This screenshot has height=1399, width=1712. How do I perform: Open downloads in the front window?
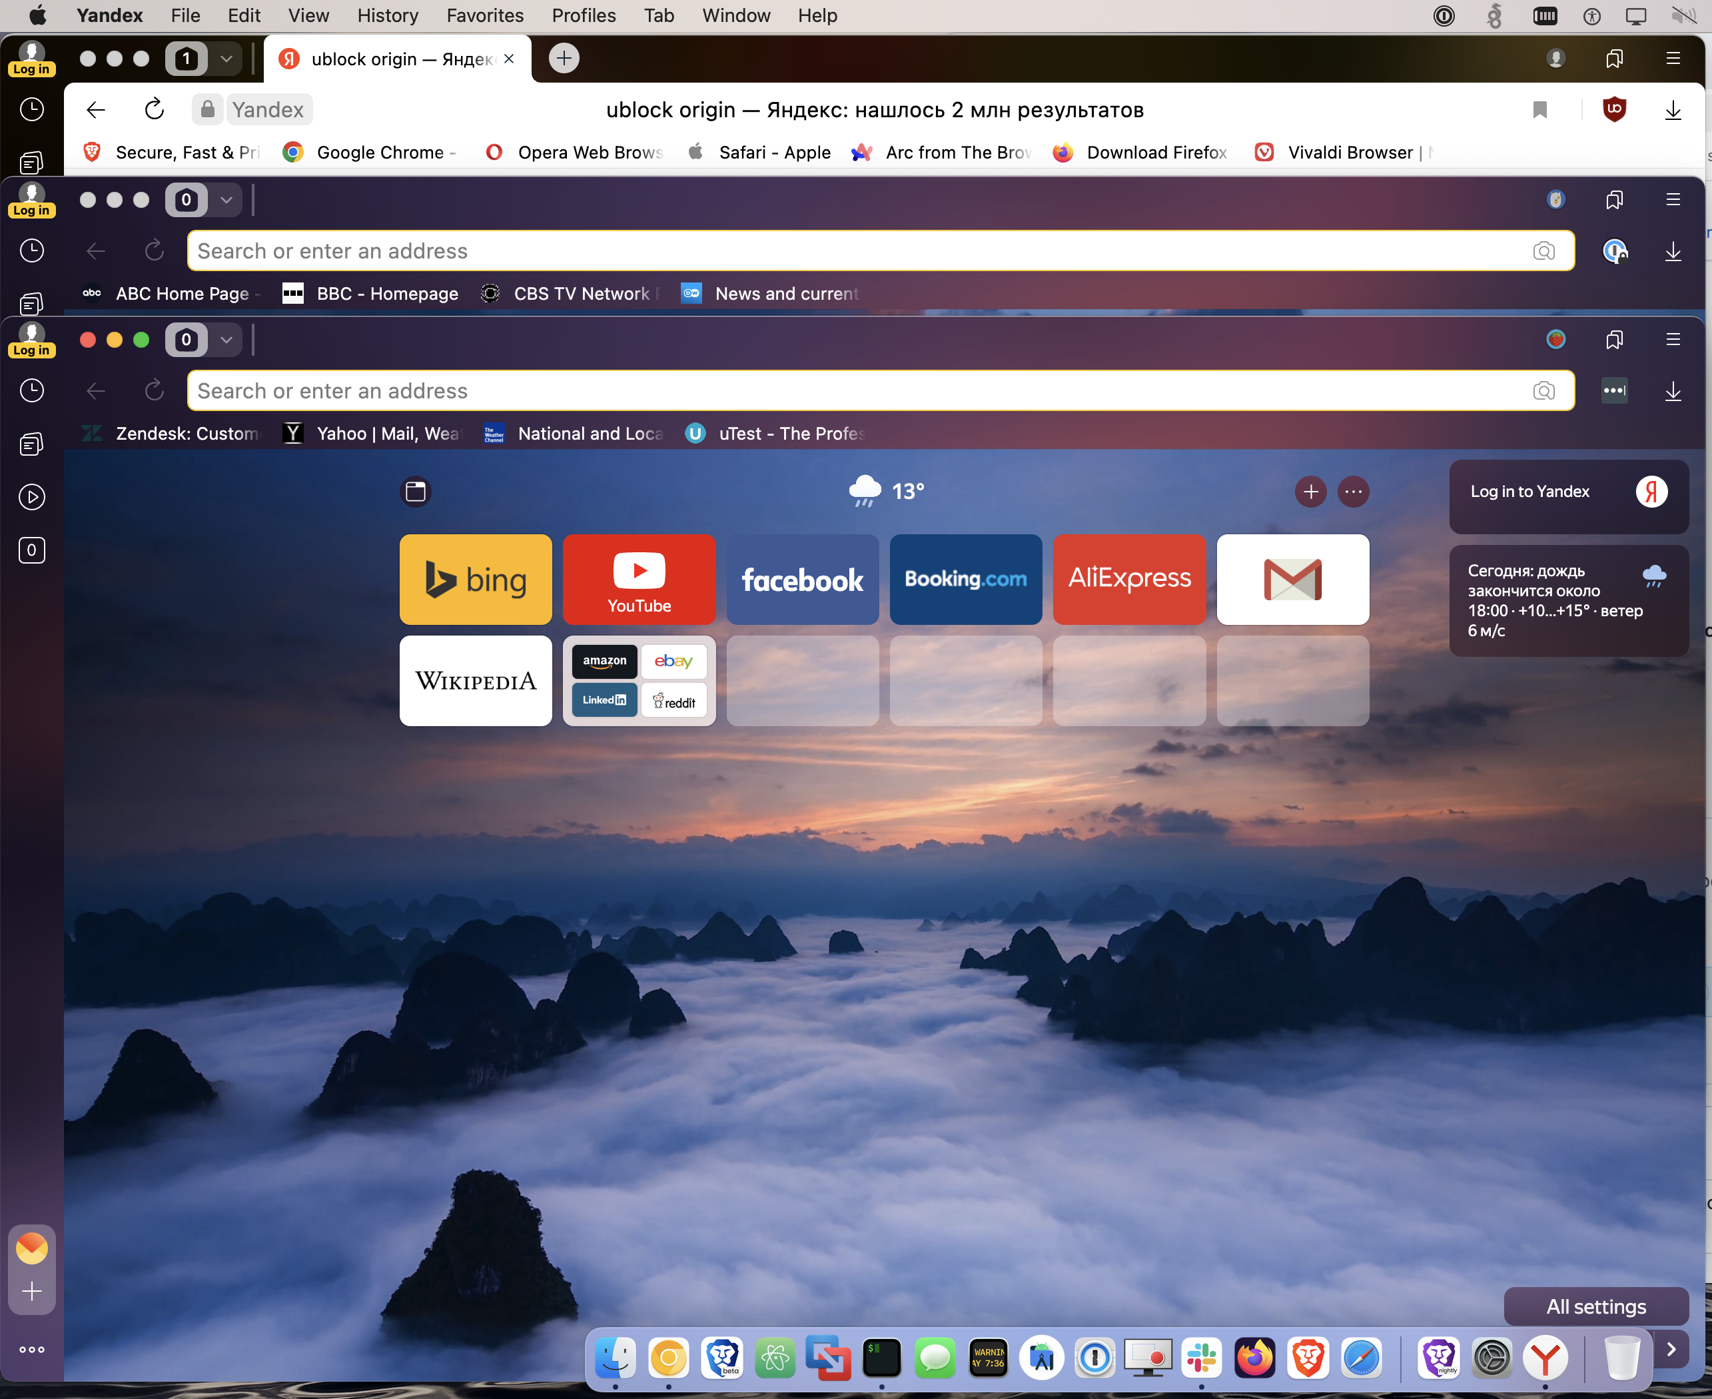click(x=1673, y=391)
